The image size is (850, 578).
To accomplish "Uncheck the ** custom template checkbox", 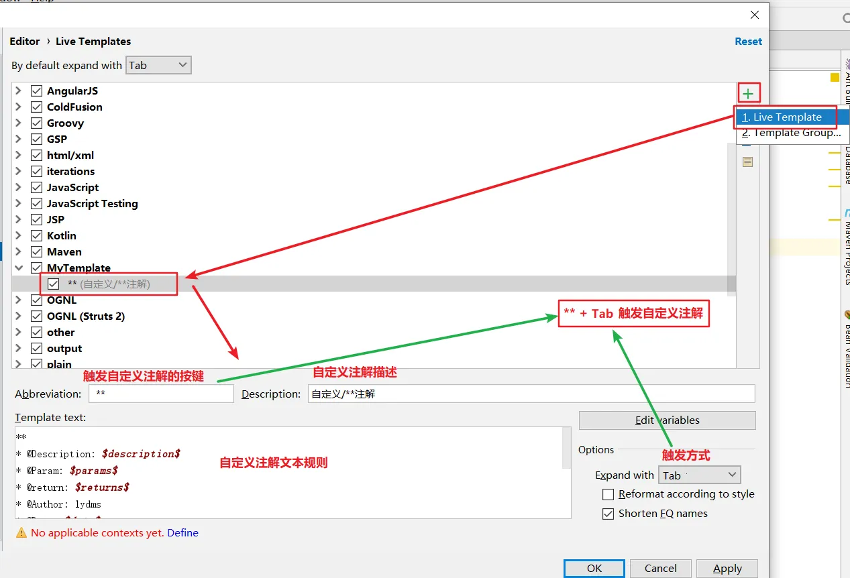I will point(54,284).
